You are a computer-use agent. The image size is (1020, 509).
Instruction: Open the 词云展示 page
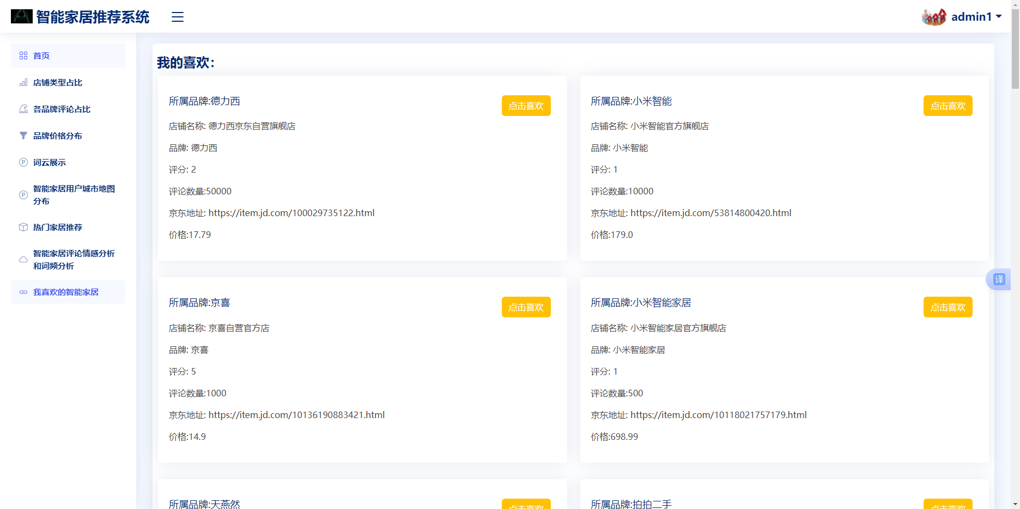click(x=68, y=162)
